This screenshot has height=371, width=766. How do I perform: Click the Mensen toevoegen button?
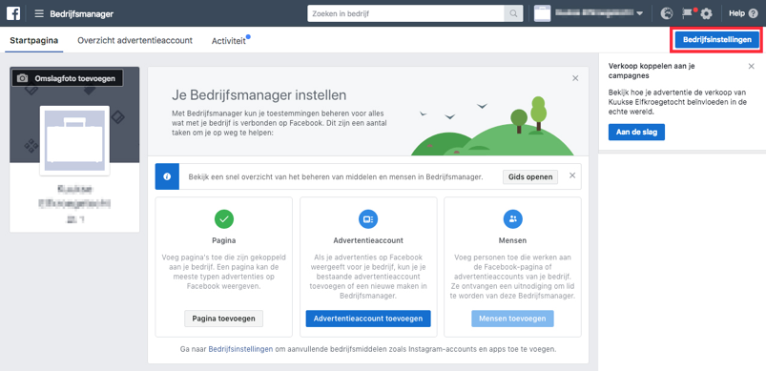pos(512,319)
